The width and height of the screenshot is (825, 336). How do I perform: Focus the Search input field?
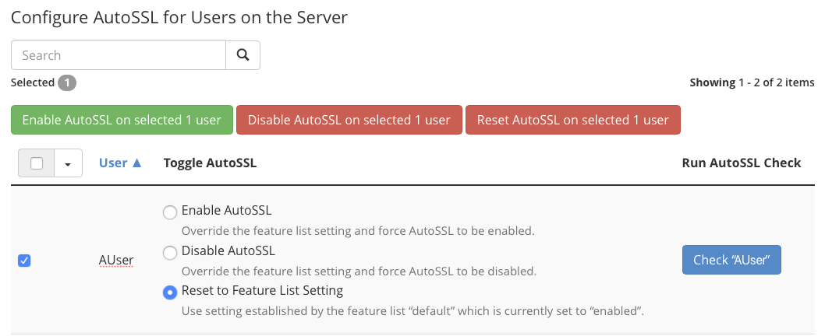pyautogui.click(x=119, y=55)
